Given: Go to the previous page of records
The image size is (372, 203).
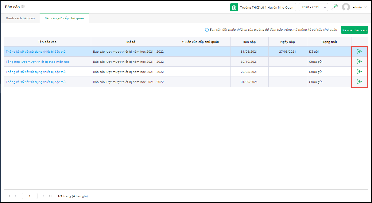Looking at the screenshot, I should [x=16, y=196].
